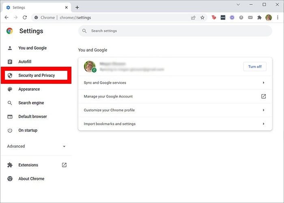Open the red Tp extension
284x203 pixels.
[x=214, y=17]
